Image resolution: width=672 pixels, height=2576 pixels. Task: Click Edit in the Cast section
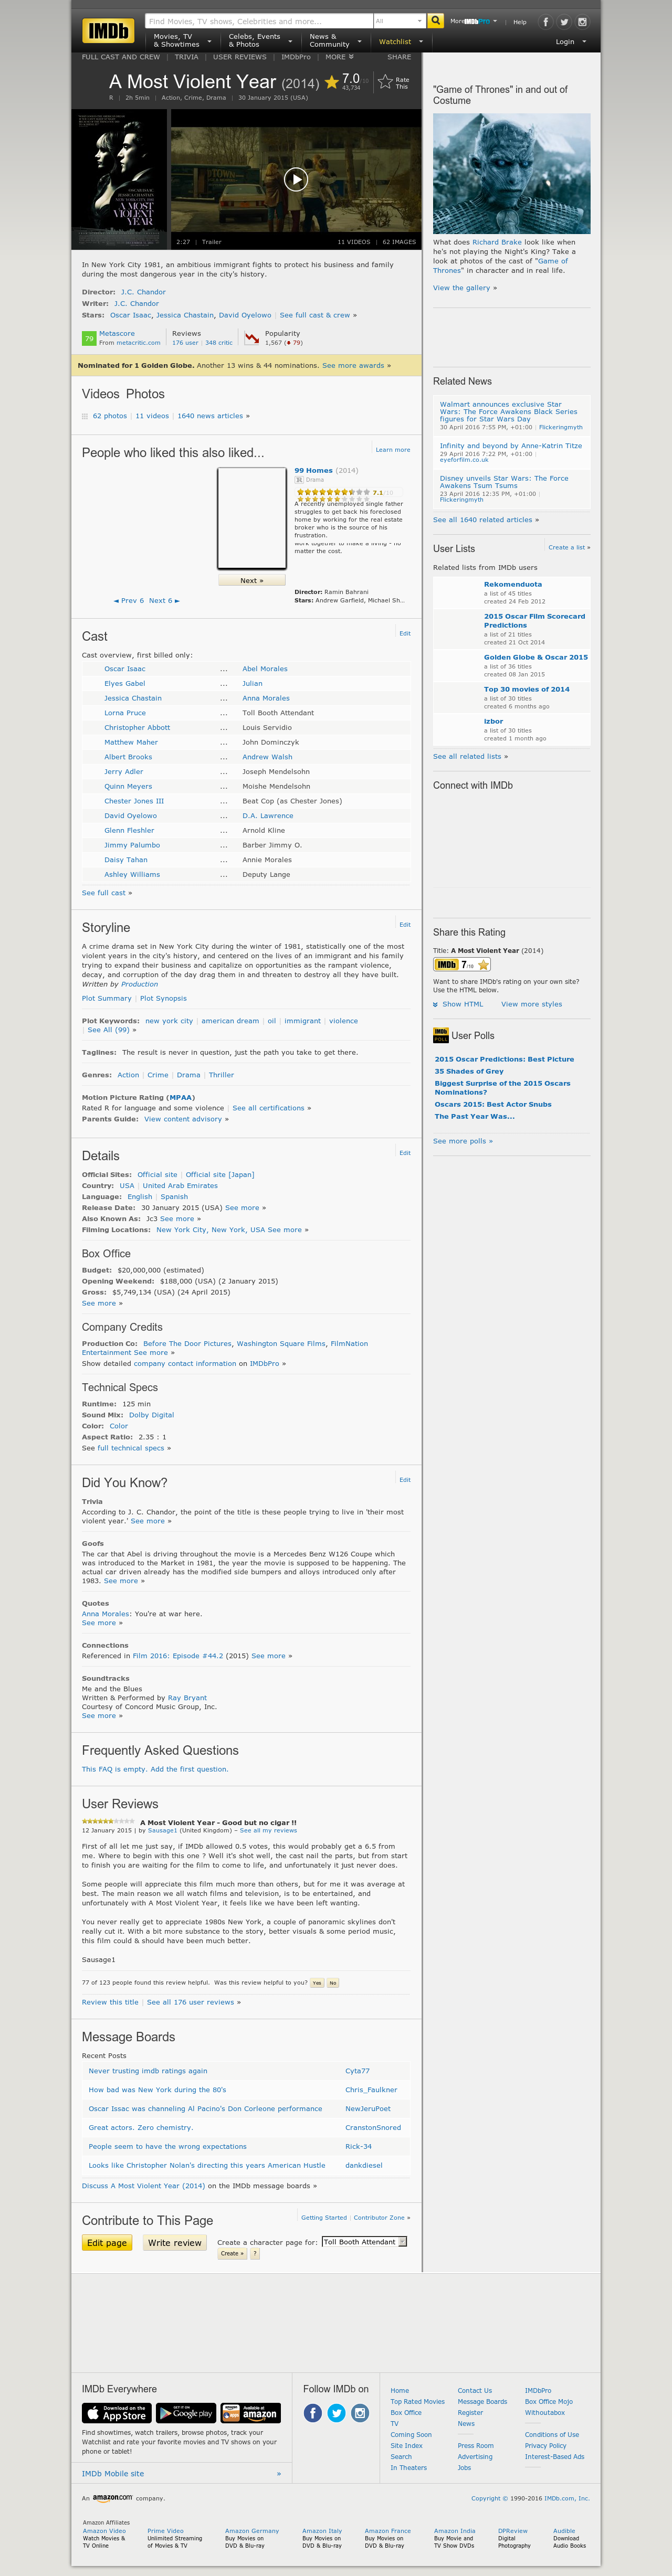tap(405, 633)
